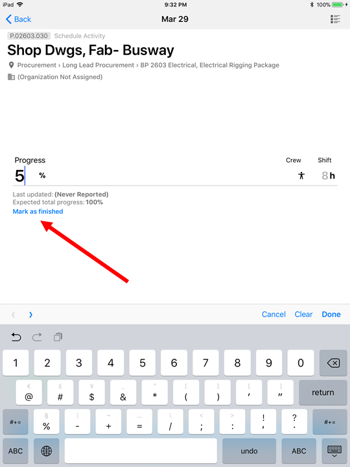
Task: Go to next field with right chevron
Action: coord(30,315)
